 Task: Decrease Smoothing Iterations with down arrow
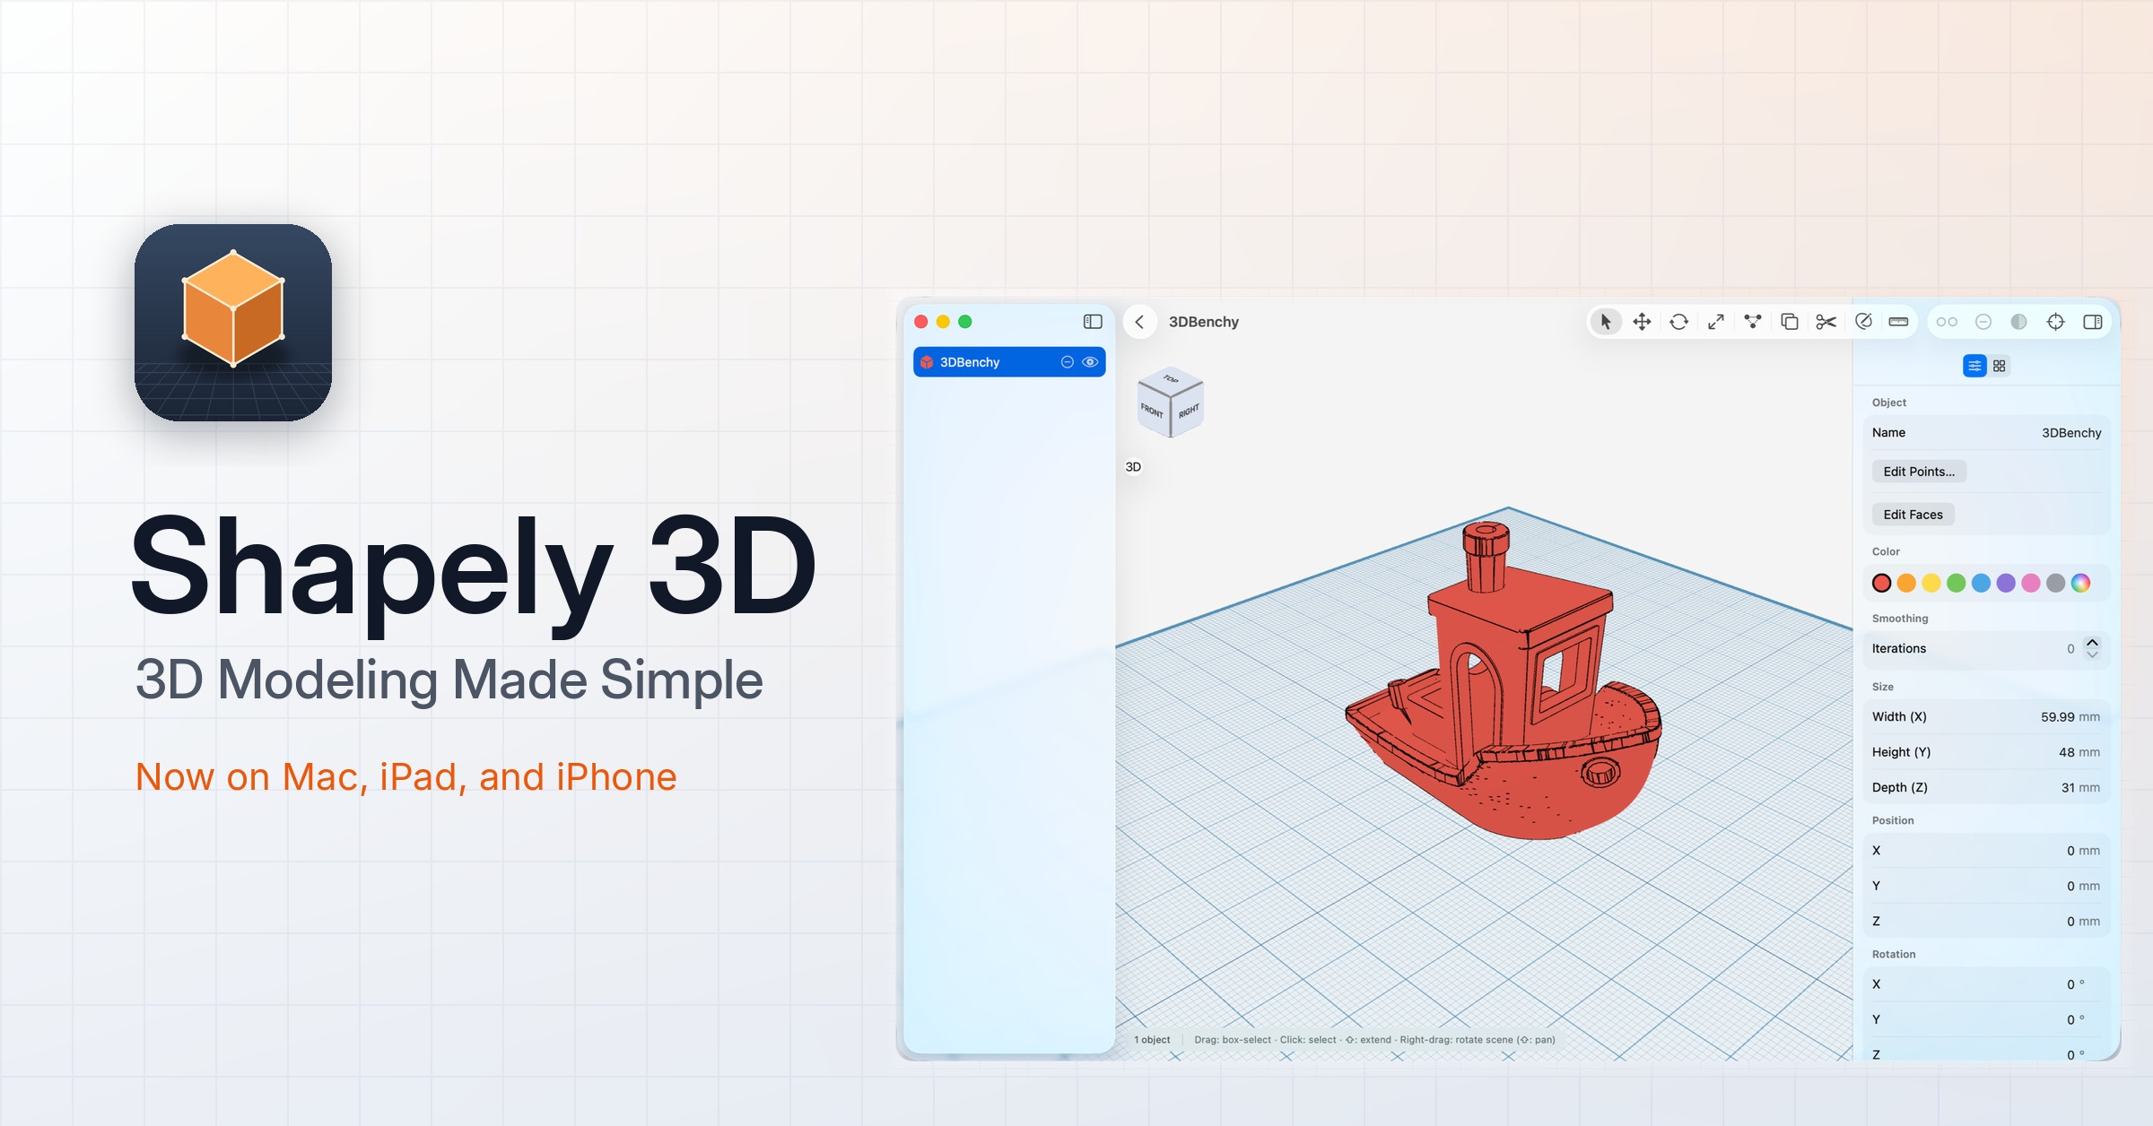tap(2092, 654)
